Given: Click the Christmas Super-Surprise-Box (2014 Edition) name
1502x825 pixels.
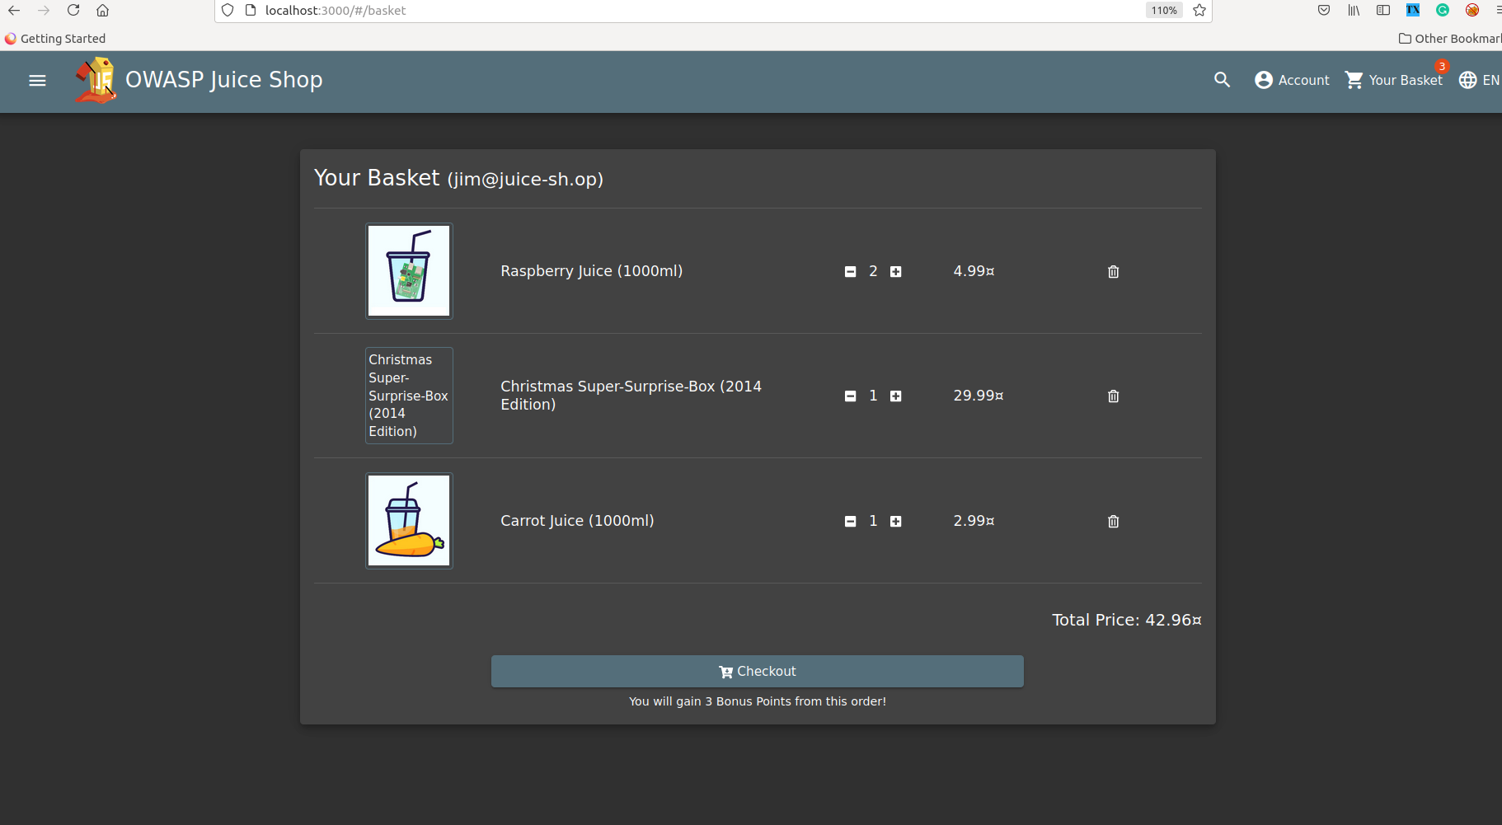Looking at the screenshot, I should coord(631,396).
